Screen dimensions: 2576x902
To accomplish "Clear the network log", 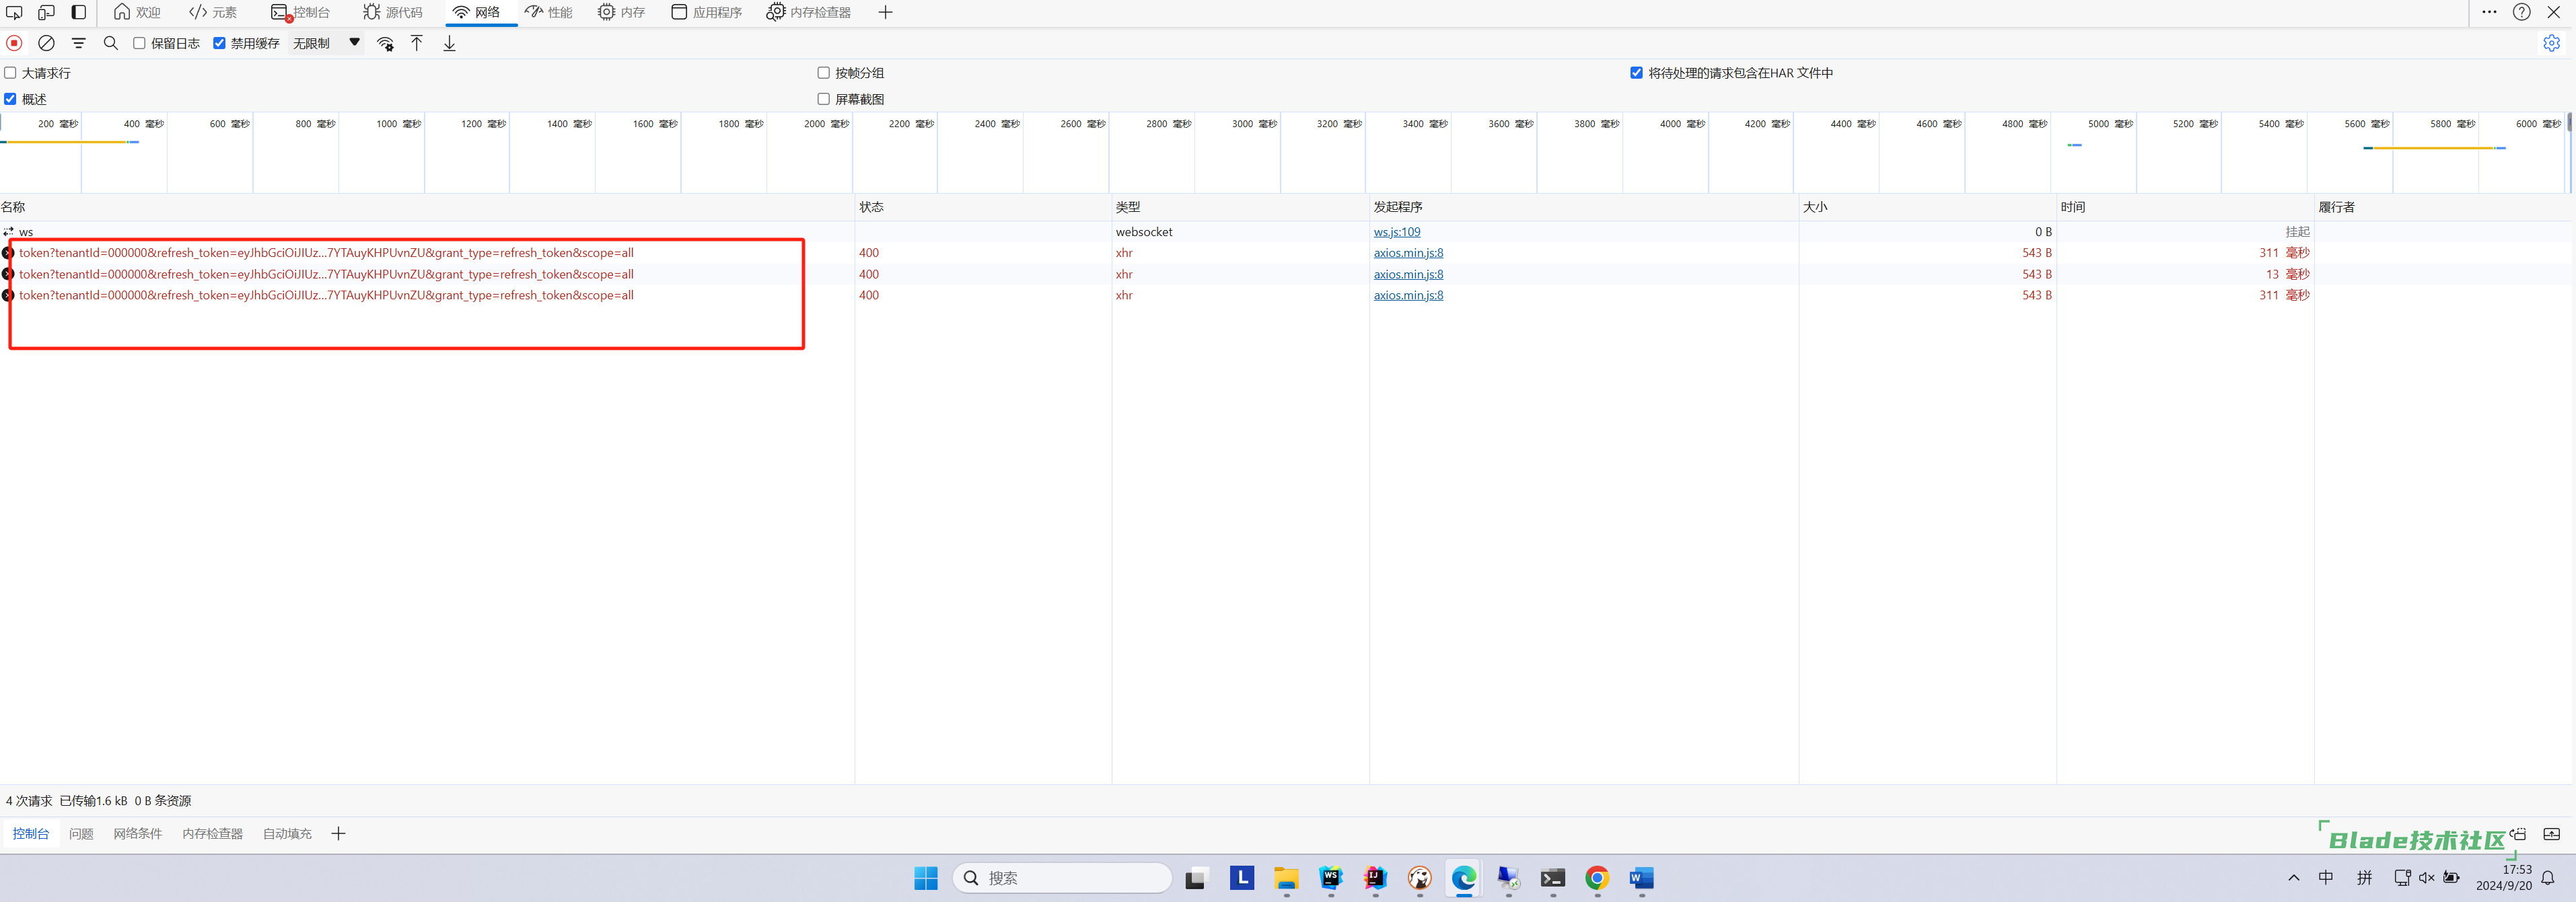I will (x=46, y=43).
